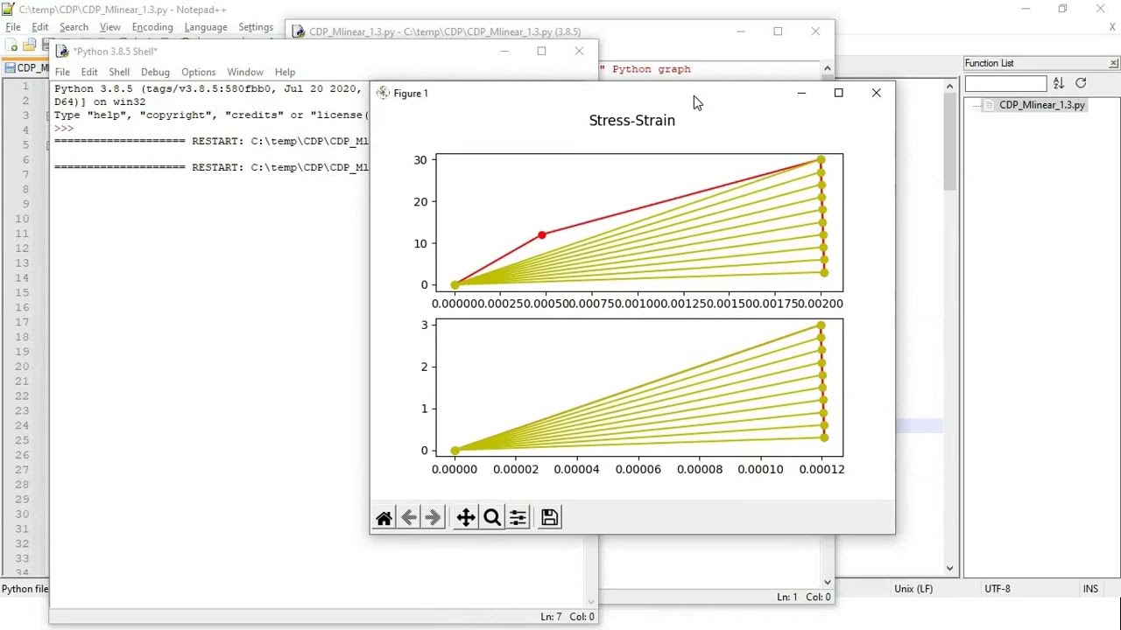Click the IDLE editor scrollbar down arrow
This screenshot has height=630, width=1121.
point(827,582)
